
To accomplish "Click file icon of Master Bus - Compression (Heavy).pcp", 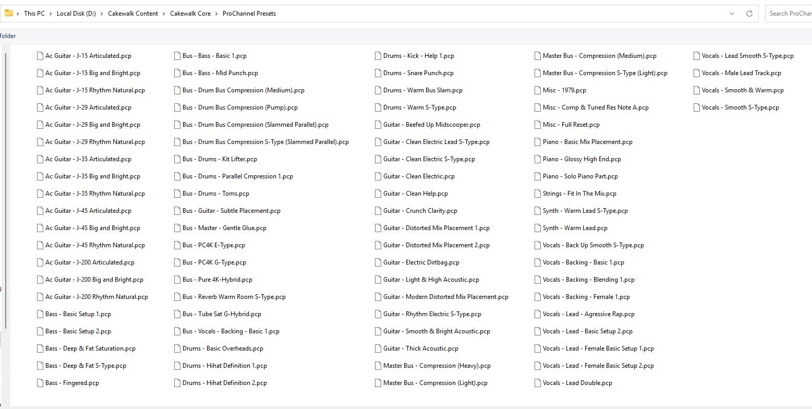I will coord(378,366).
